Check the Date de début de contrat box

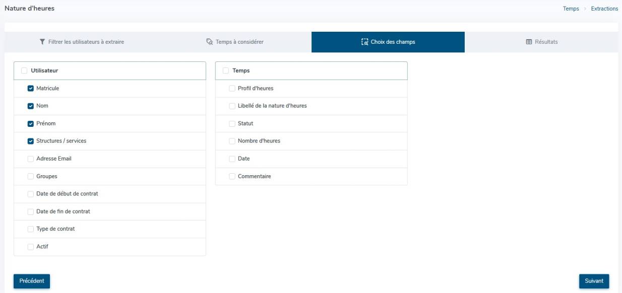(x=31, y=194)
